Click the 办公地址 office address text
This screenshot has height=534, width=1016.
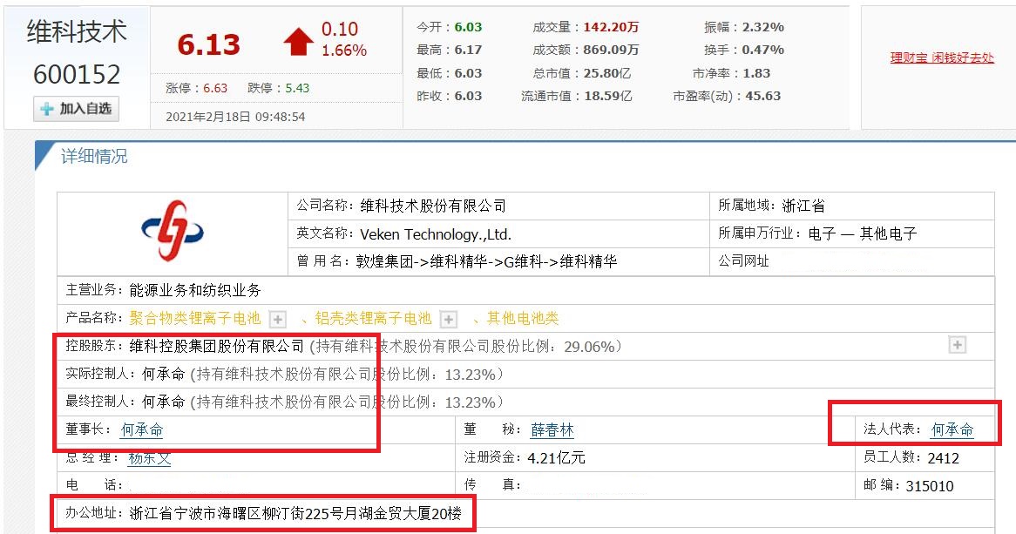(x=295, y=514)
